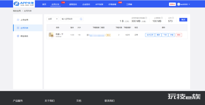The image size is (205, 105).
Task: Click the 绑定域名 globe icon
Action: (18, 36)
